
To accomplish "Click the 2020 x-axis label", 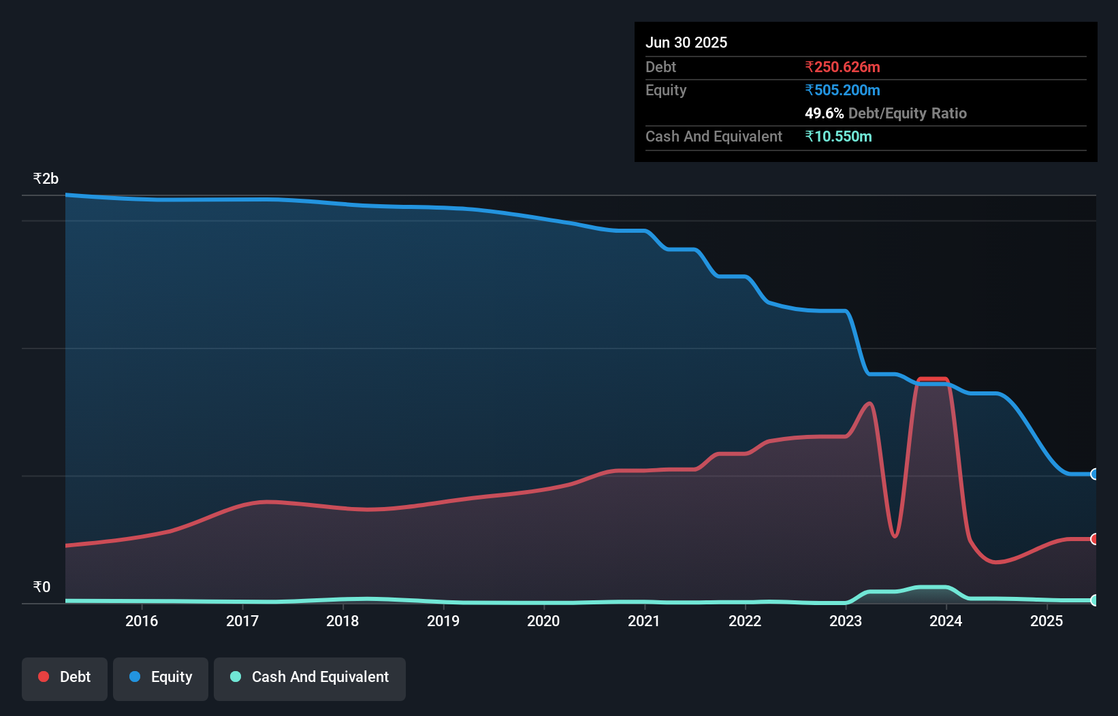I will 543,621.
